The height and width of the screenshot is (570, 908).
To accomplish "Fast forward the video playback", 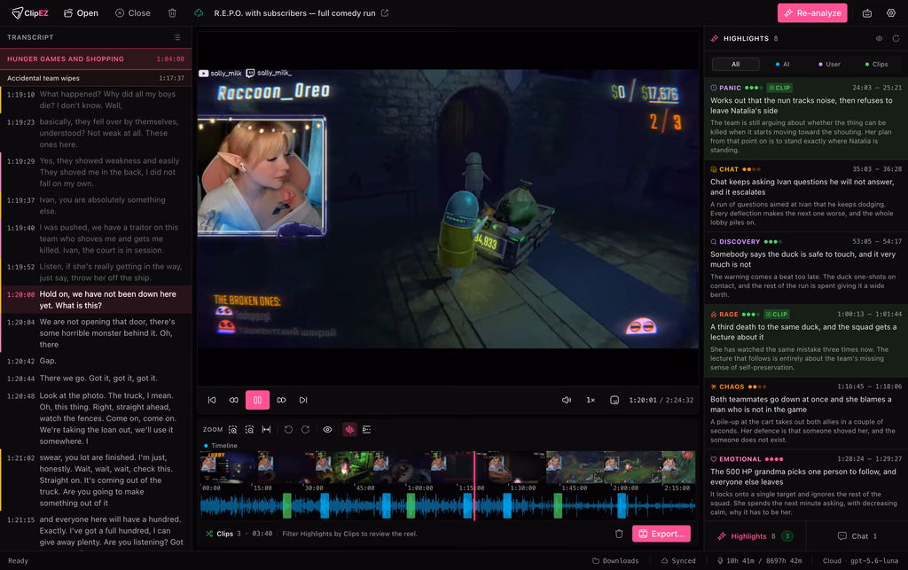I will (x=281, y=400).
